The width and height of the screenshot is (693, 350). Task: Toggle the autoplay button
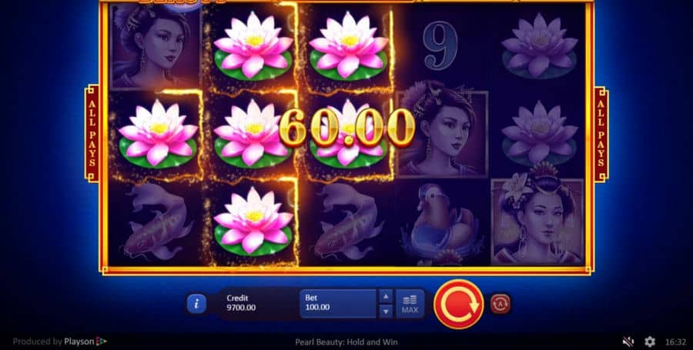pos(500,304)
